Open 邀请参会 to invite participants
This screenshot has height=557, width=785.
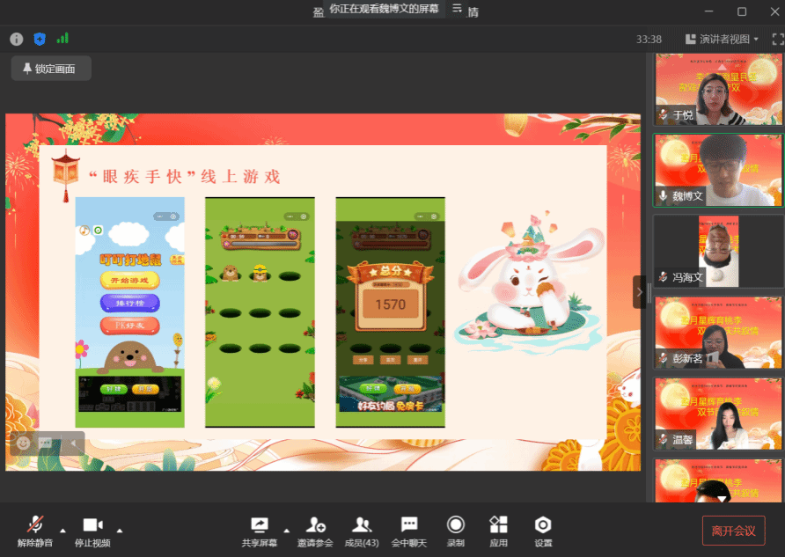coord(314,531)
